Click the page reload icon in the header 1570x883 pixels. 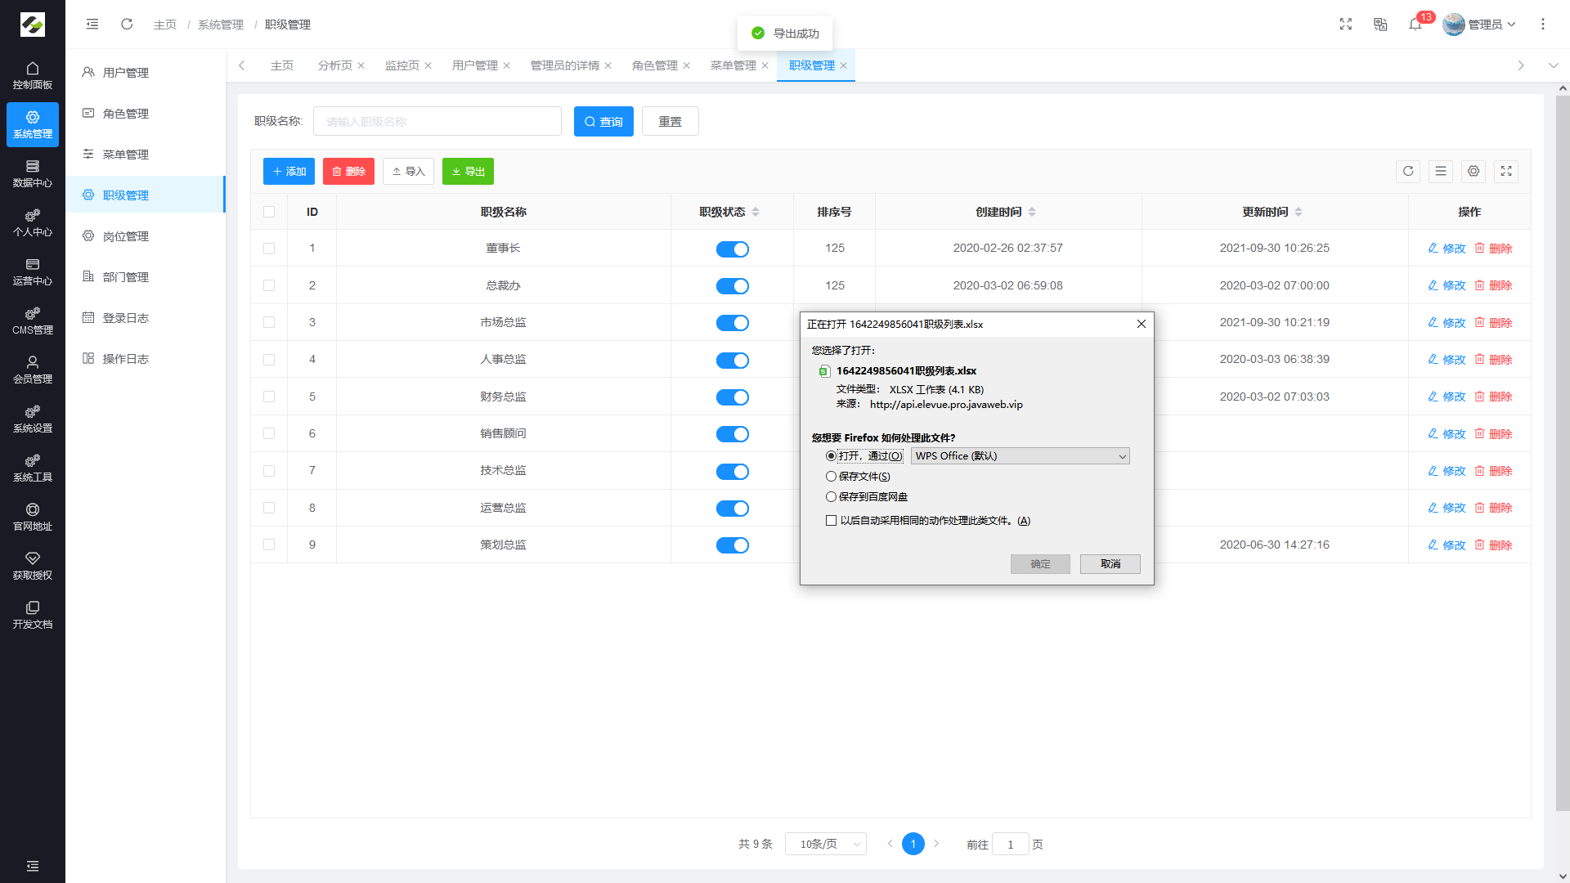(127, 25)
